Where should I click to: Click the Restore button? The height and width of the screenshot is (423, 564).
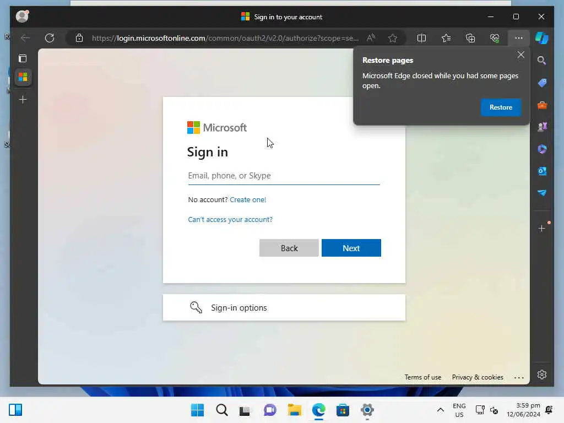[x=501, y=107]
